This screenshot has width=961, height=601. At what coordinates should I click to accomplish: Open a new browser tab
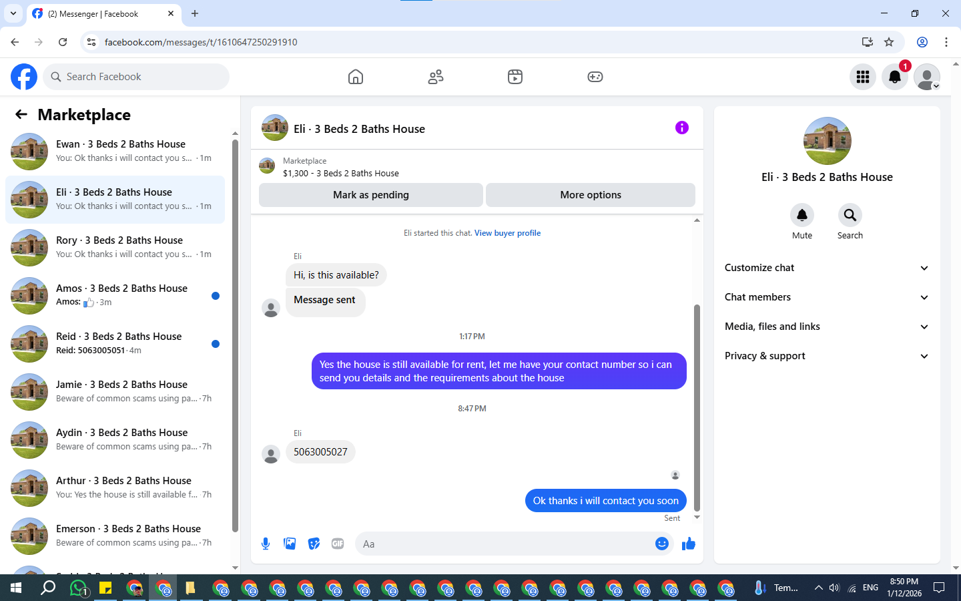tap(195, 13)
